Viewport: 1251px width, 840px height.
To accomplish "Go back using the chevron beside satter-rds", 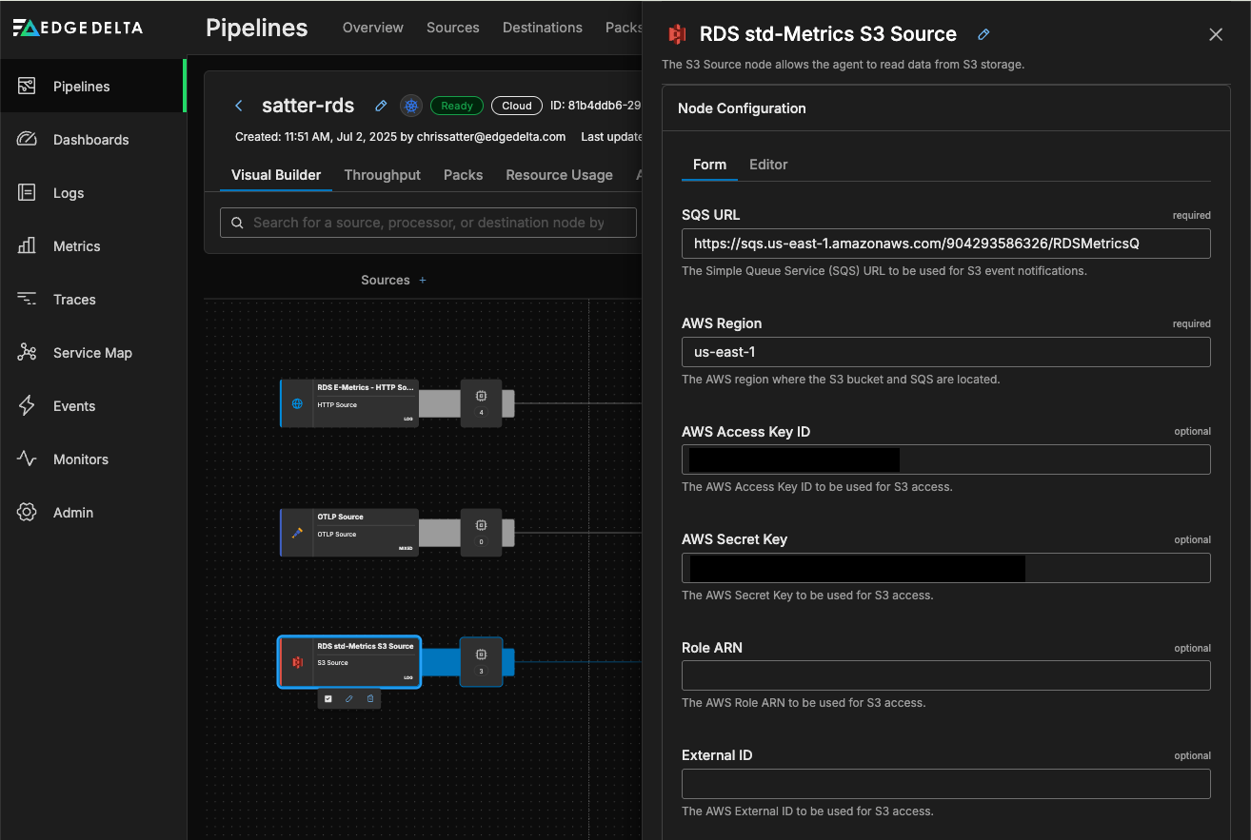I will (239, 106).
